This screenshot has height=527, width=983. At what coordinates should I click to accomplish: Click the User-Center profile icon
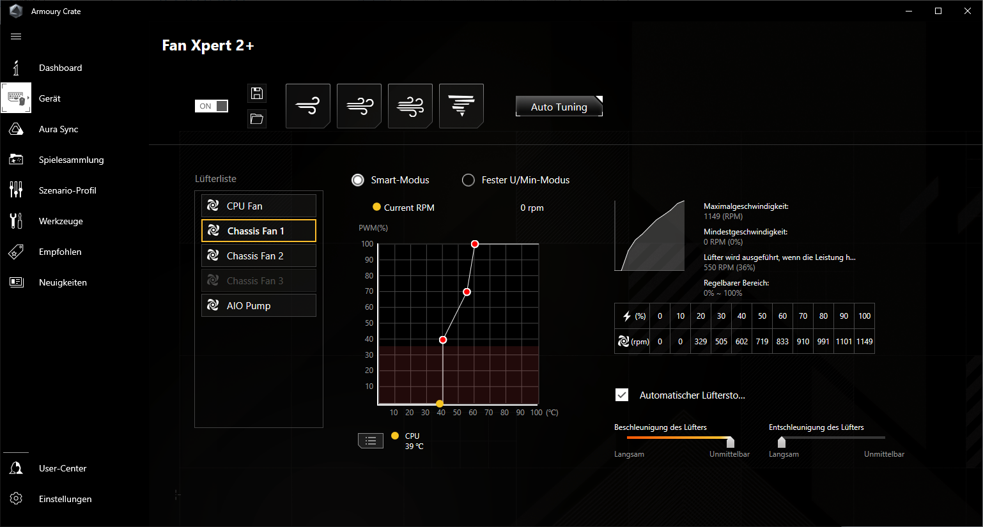(x=16, y=468)
